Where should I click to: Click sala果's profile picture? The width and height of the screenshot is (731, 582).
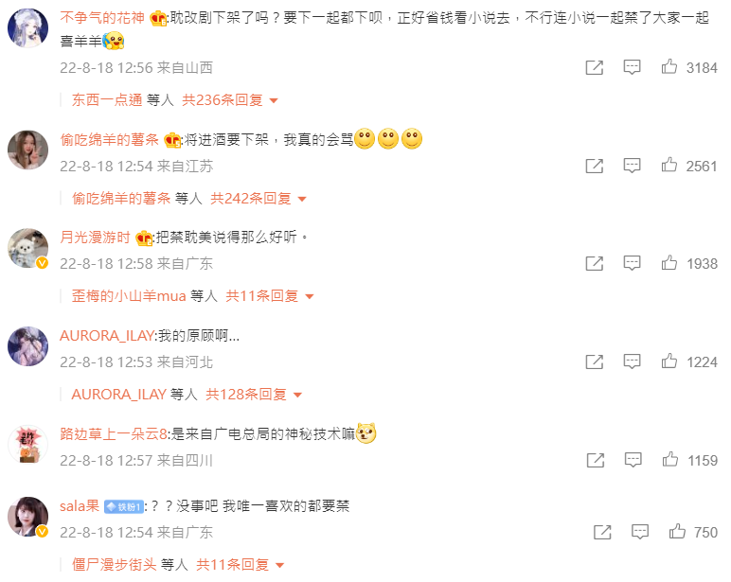pyautogui.click(x=28, y=517)
